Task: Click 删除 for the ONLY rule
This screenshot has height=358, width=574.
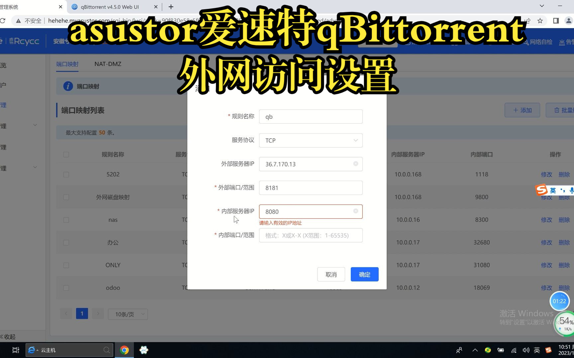Action: coord(564,265)
